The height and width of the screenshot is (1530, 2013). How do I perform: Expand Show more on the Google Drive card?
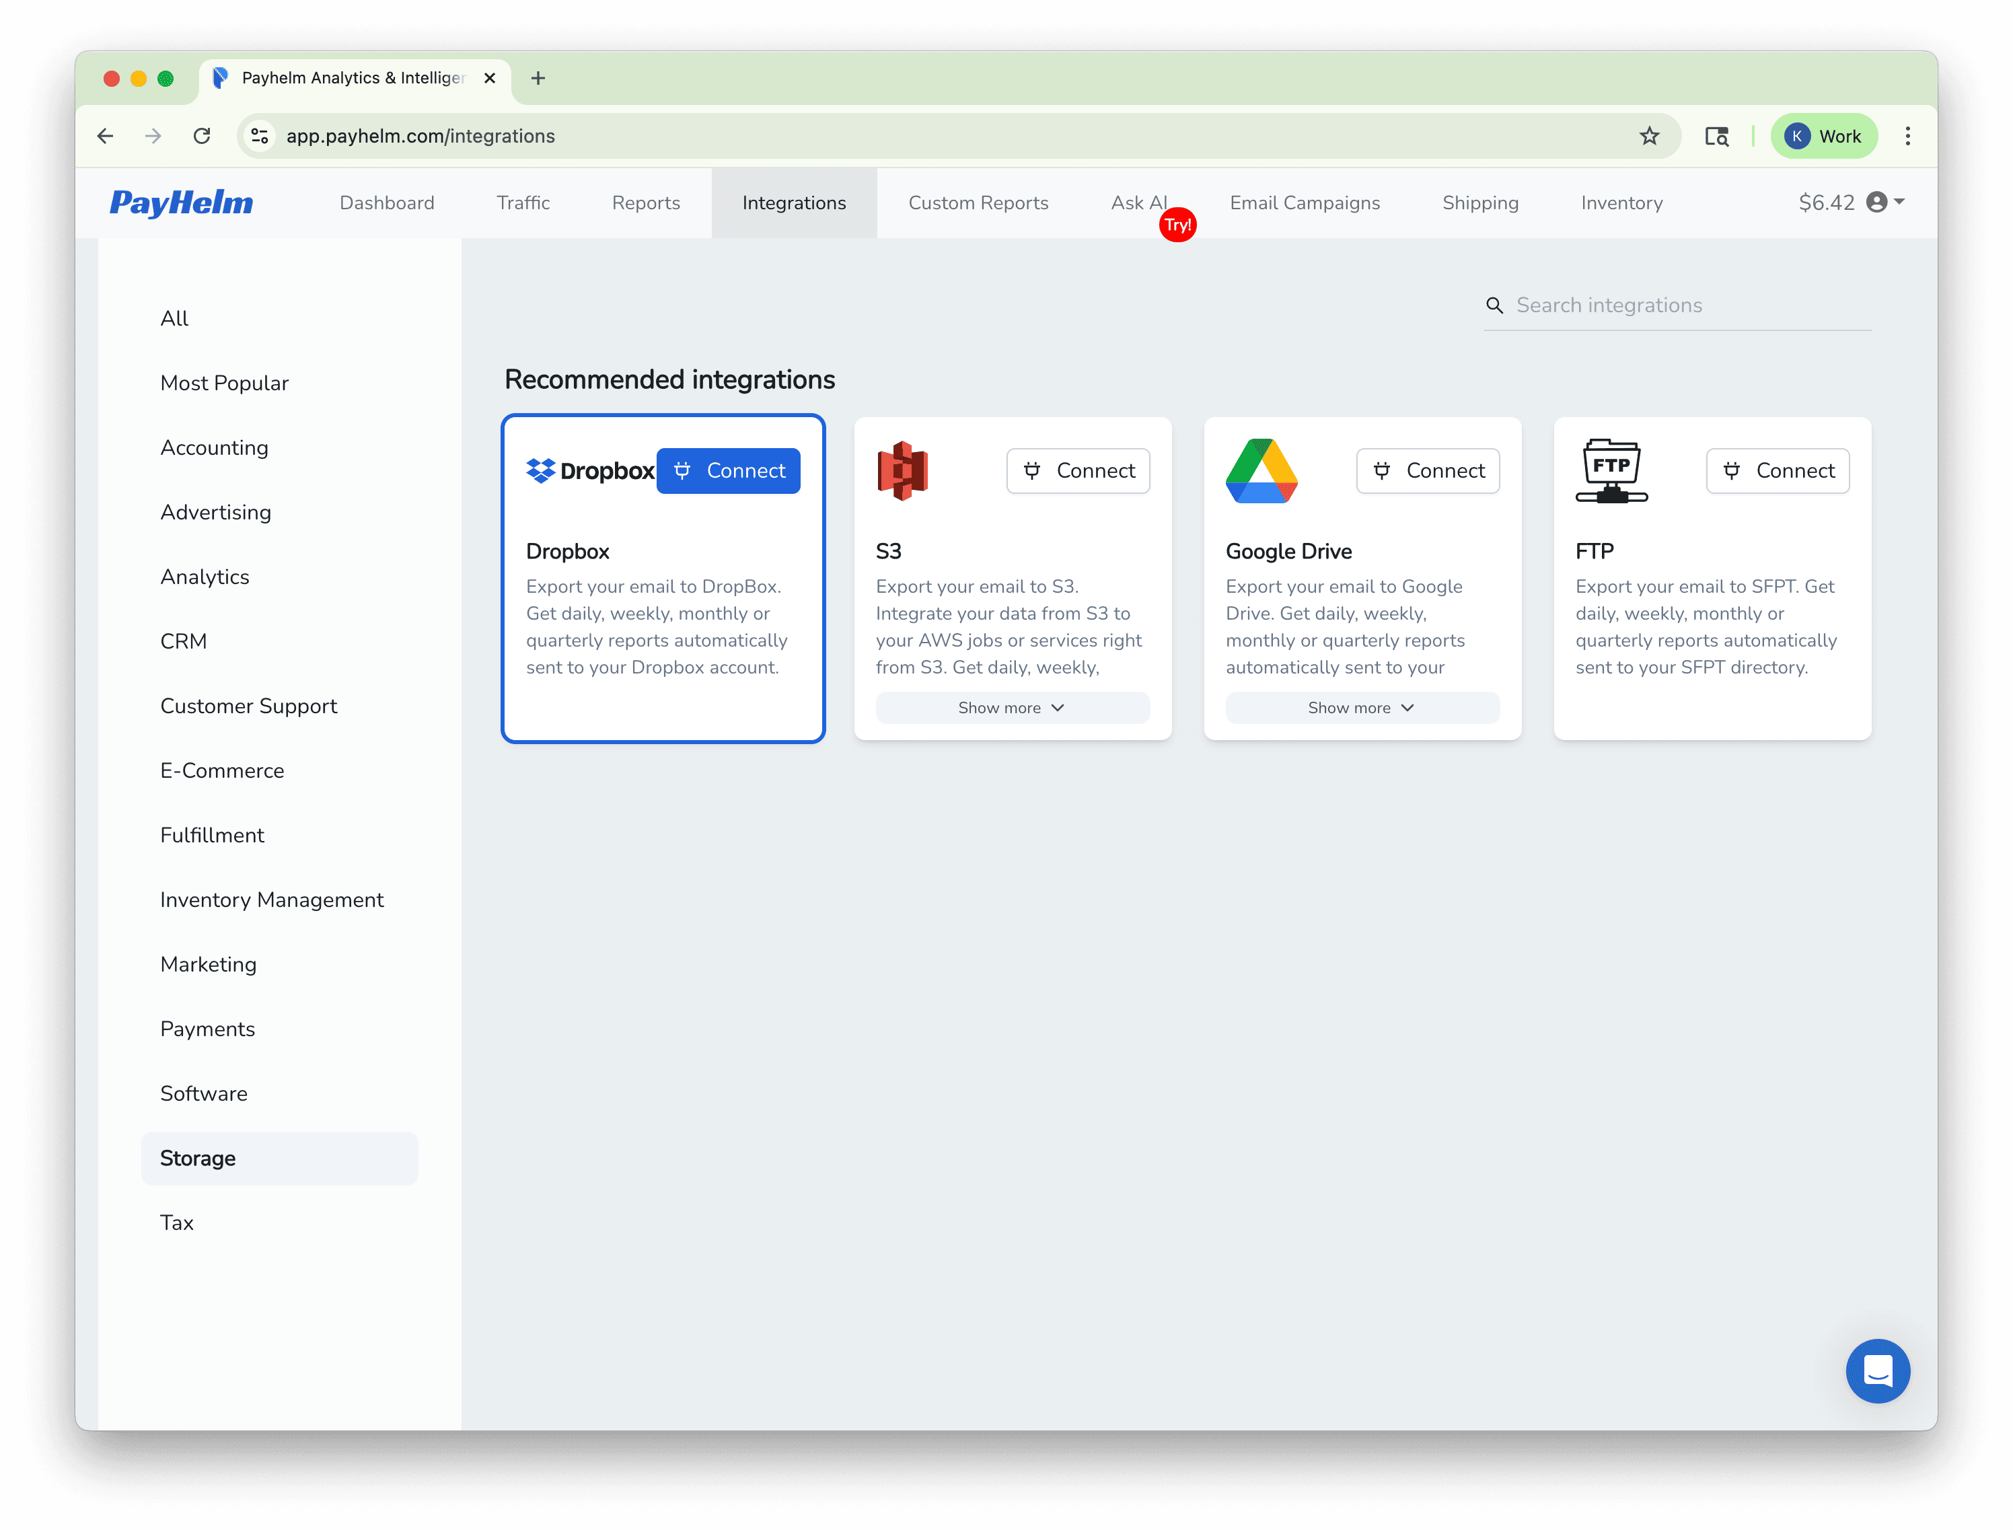tap(1362, 708)
